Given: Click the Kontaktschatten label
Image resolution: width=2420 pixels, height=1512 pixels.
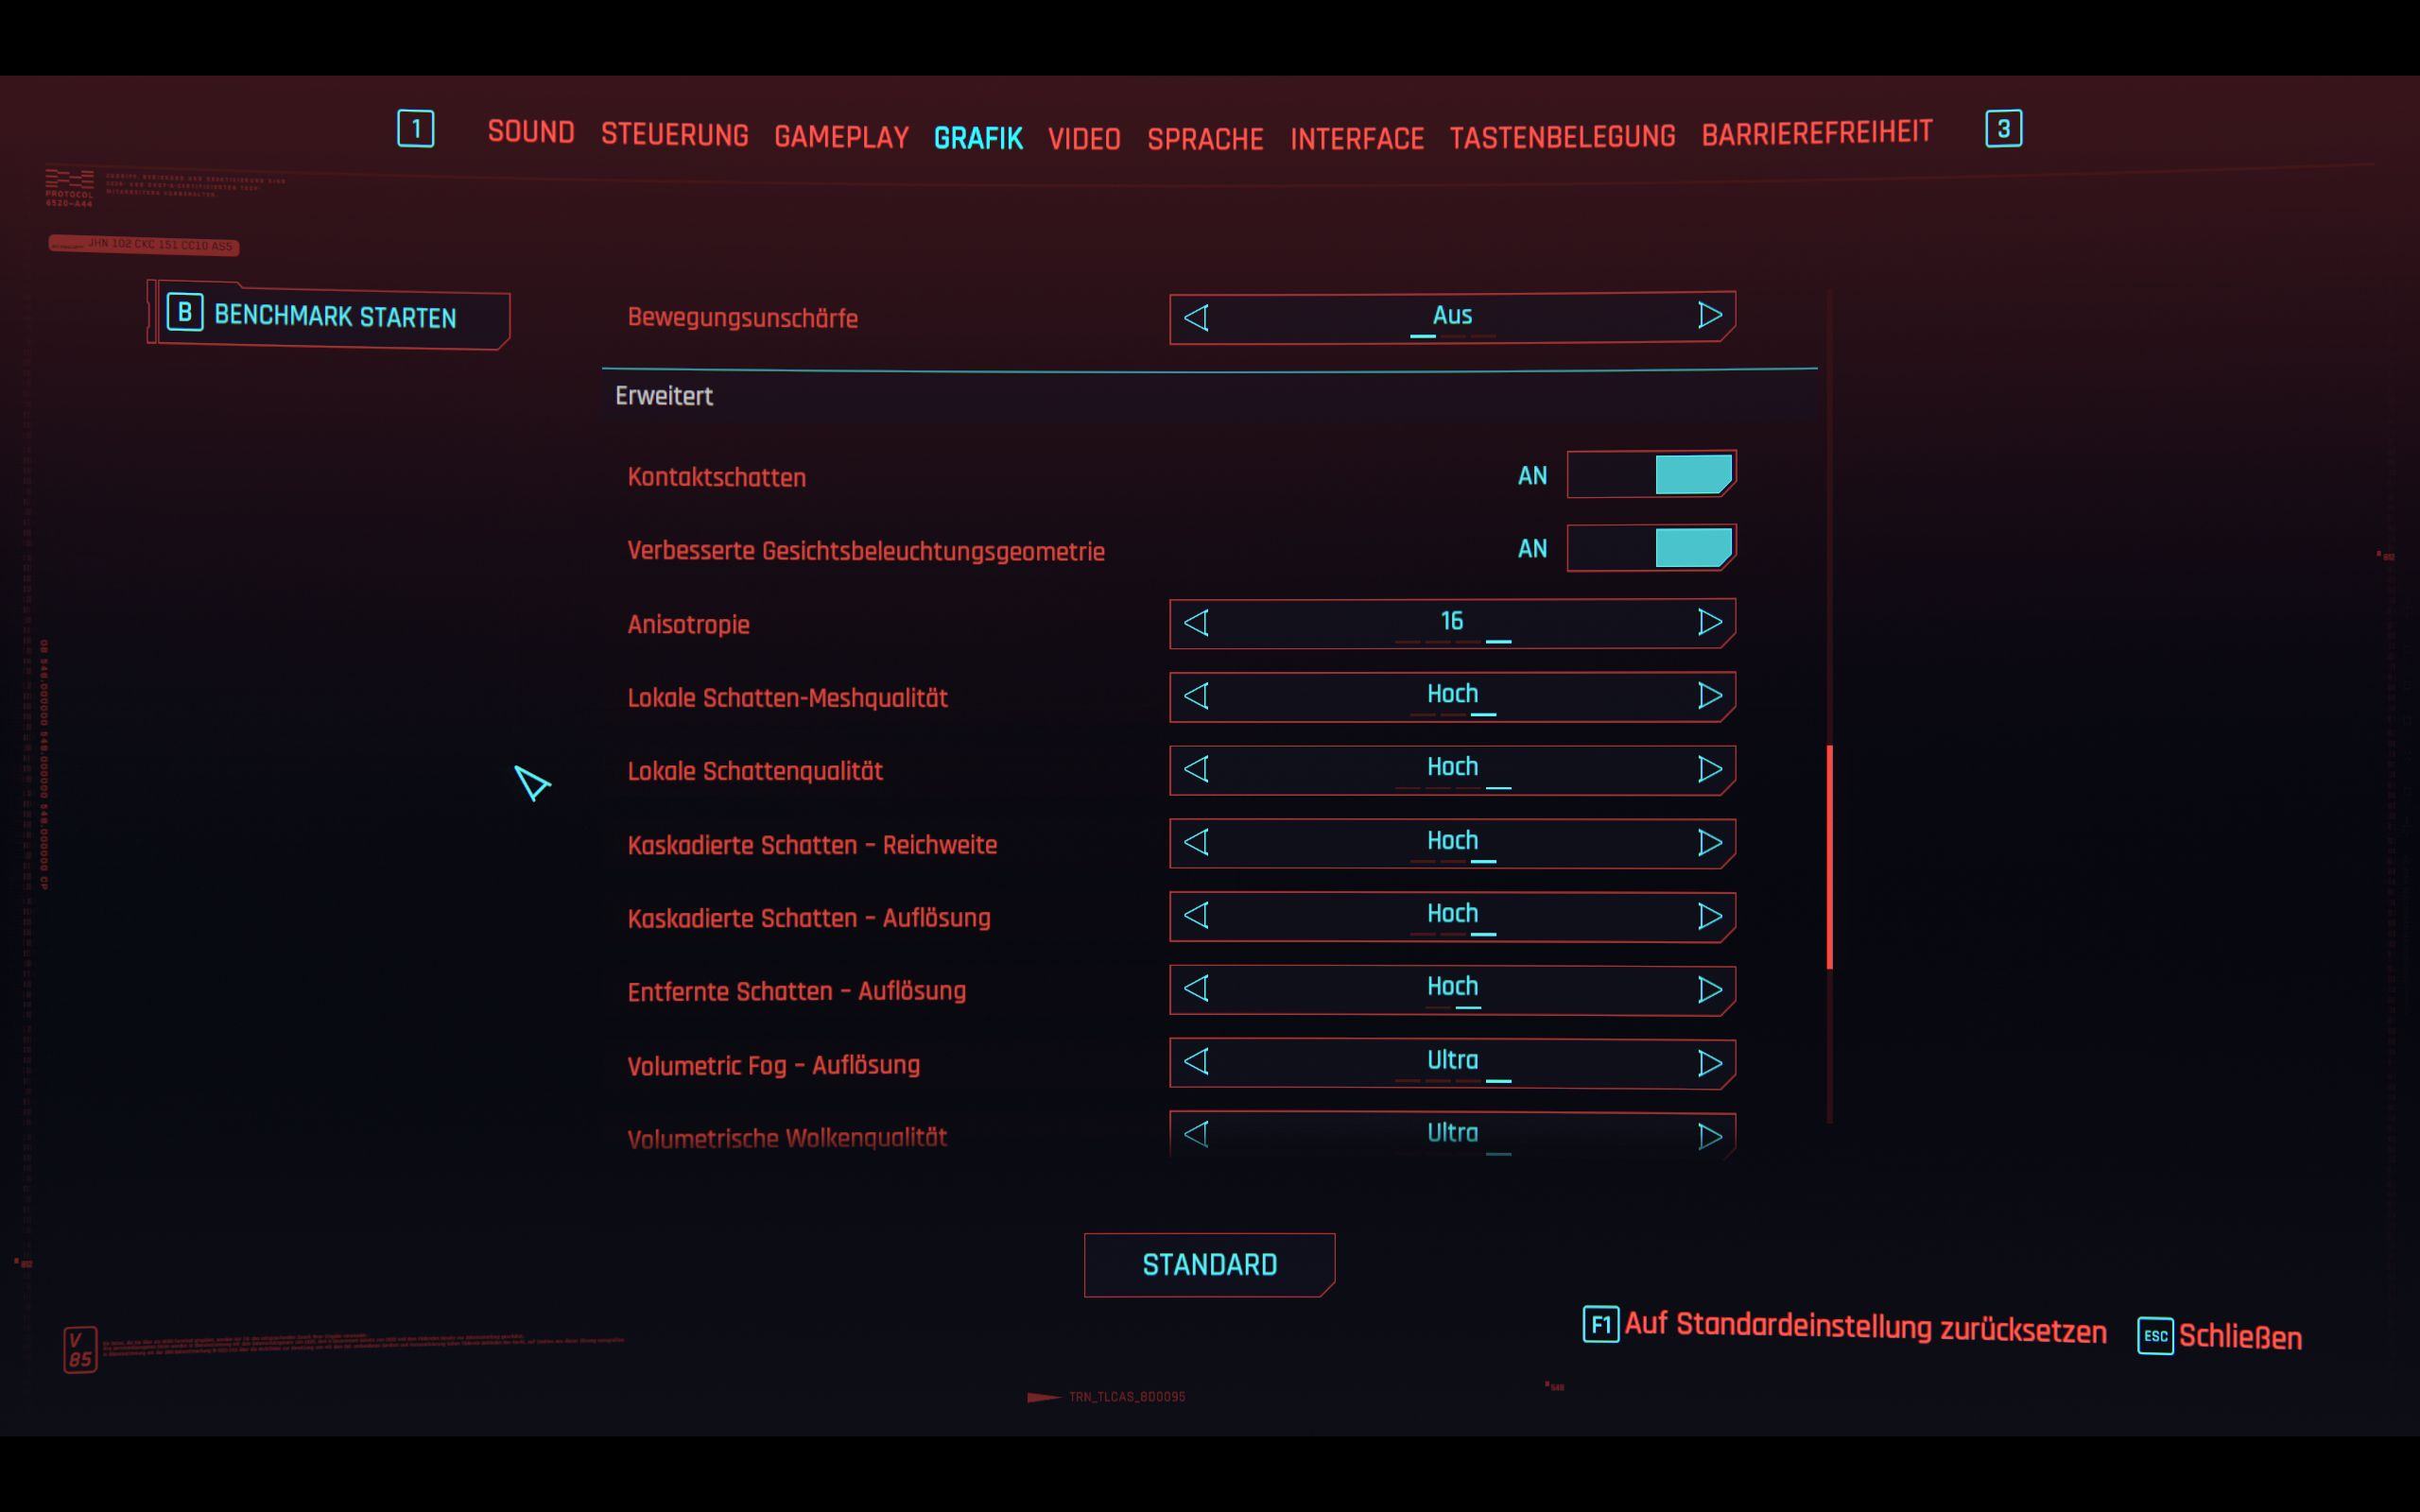Looking at the screenshot, I should tap(716, 477).
